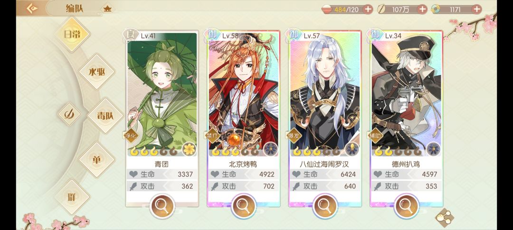Tap the swirl diamond icon on the wheel
The width and height of the screenshot is (513, 230).
click(x=69, y=115)
